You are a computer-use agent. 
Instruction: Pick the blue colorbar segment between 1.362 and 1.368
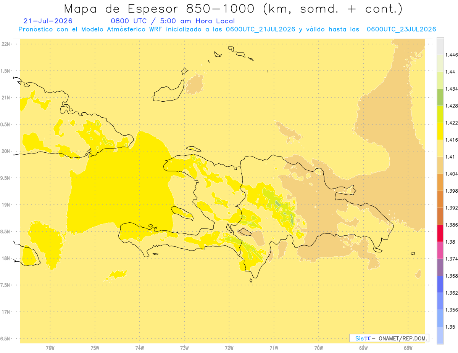tap(440, 284)
